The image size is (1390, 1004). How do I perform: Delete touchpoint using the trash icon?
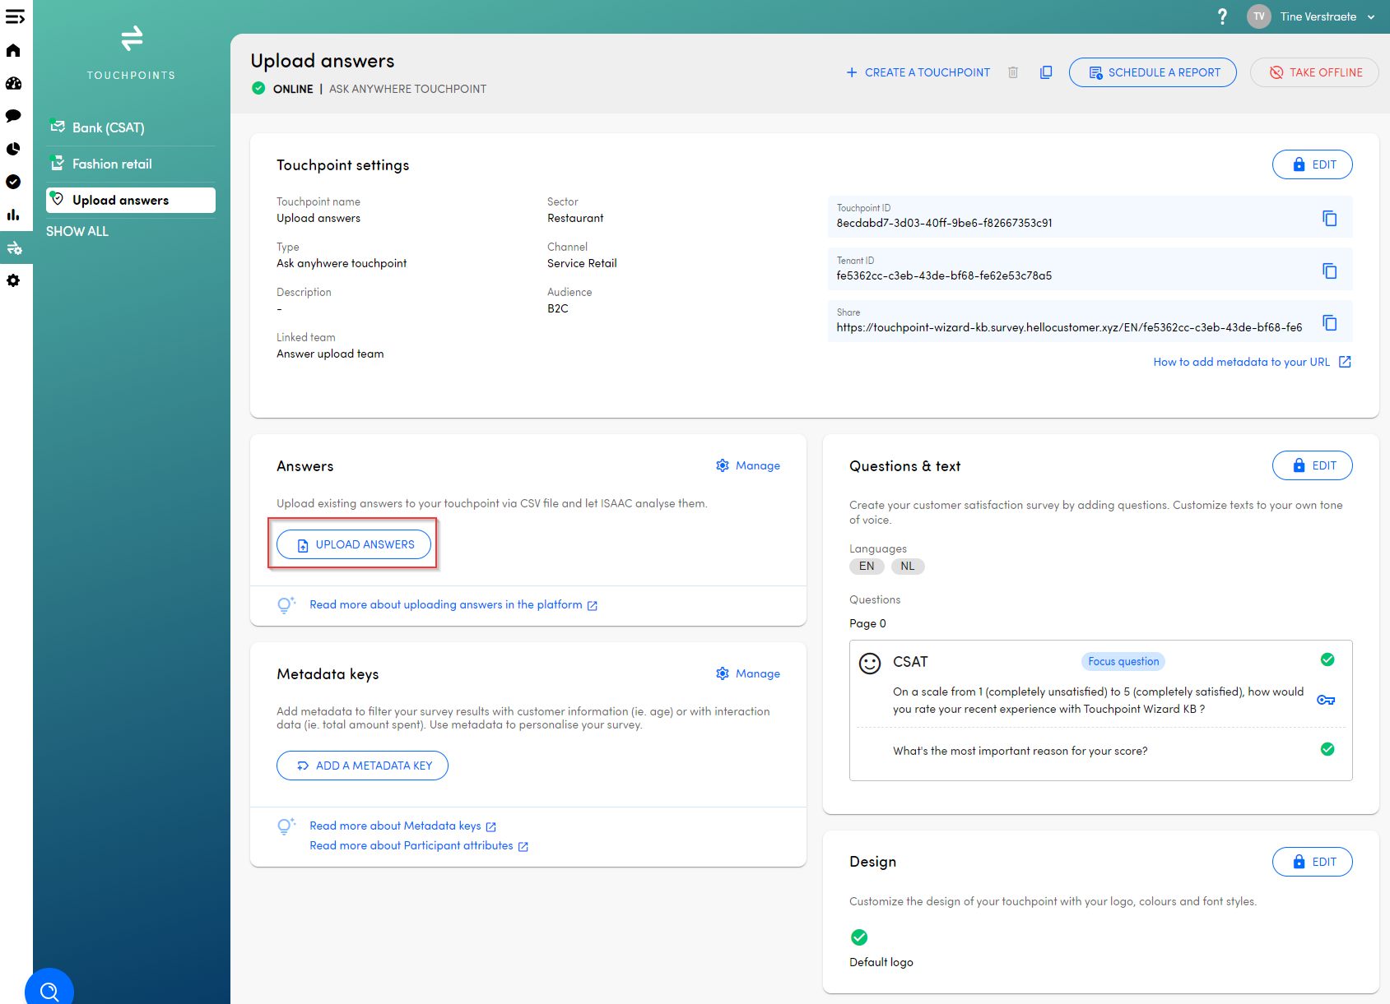tap(1013, 72)
